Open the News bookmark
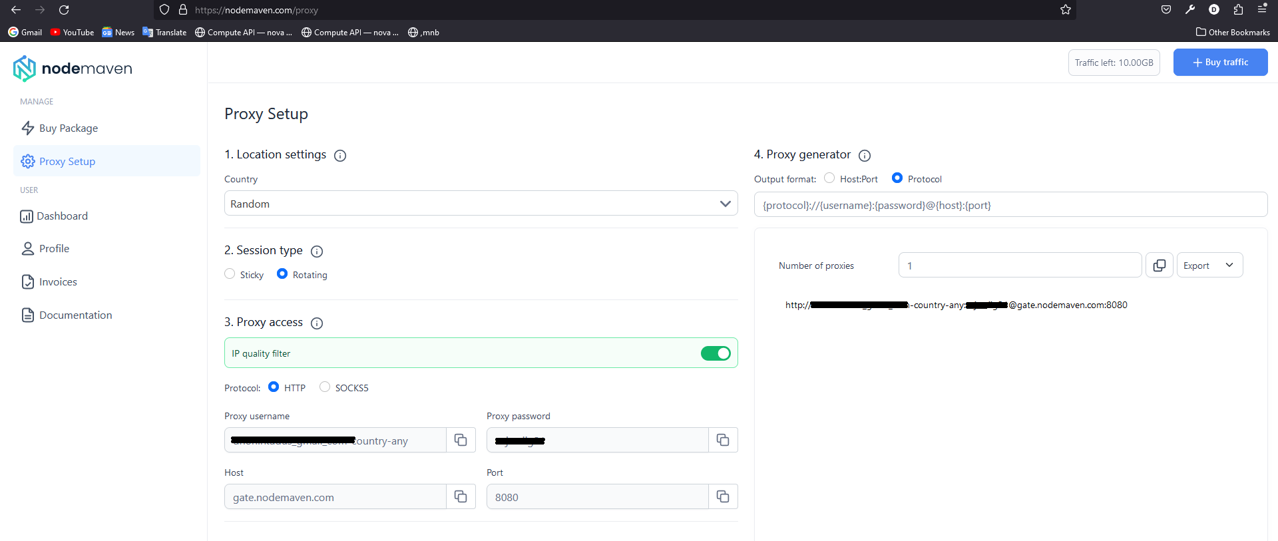The image size is (1278, 541). point(118,32)
